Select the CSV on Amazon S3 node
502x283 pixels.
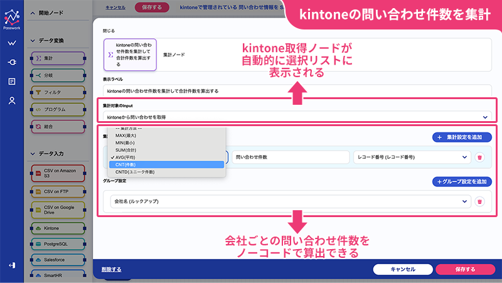tap(58, 173)
